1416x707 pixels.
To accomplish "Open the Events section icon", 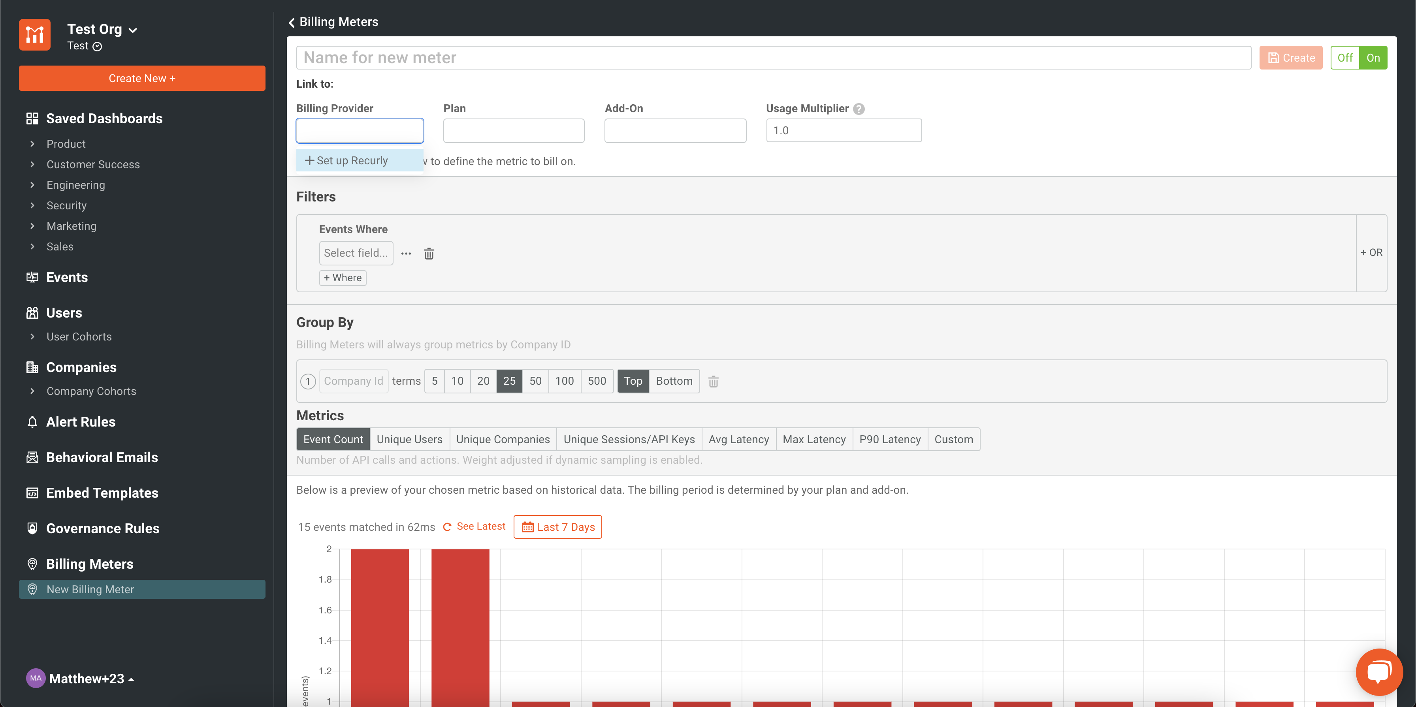I will tap(32, 277).
